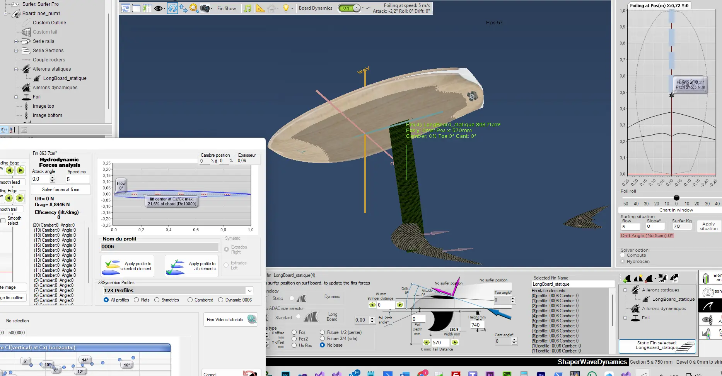Click the Fin Show button
This screenshot has width=722, height=376.
click(227, 8)
